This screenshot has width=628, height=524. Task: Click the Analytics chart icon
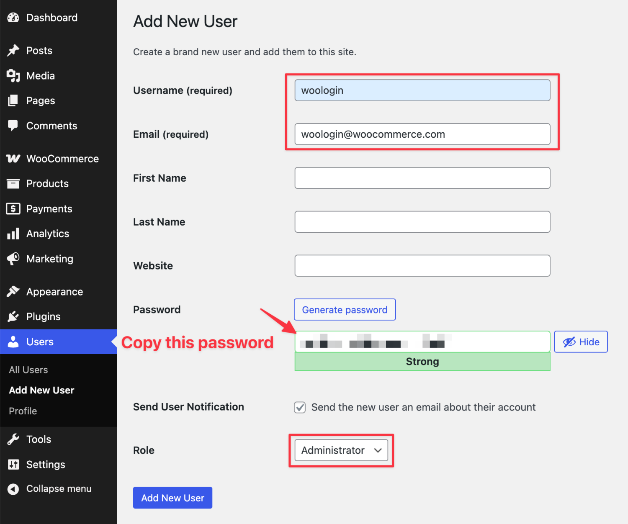(13, 234)
